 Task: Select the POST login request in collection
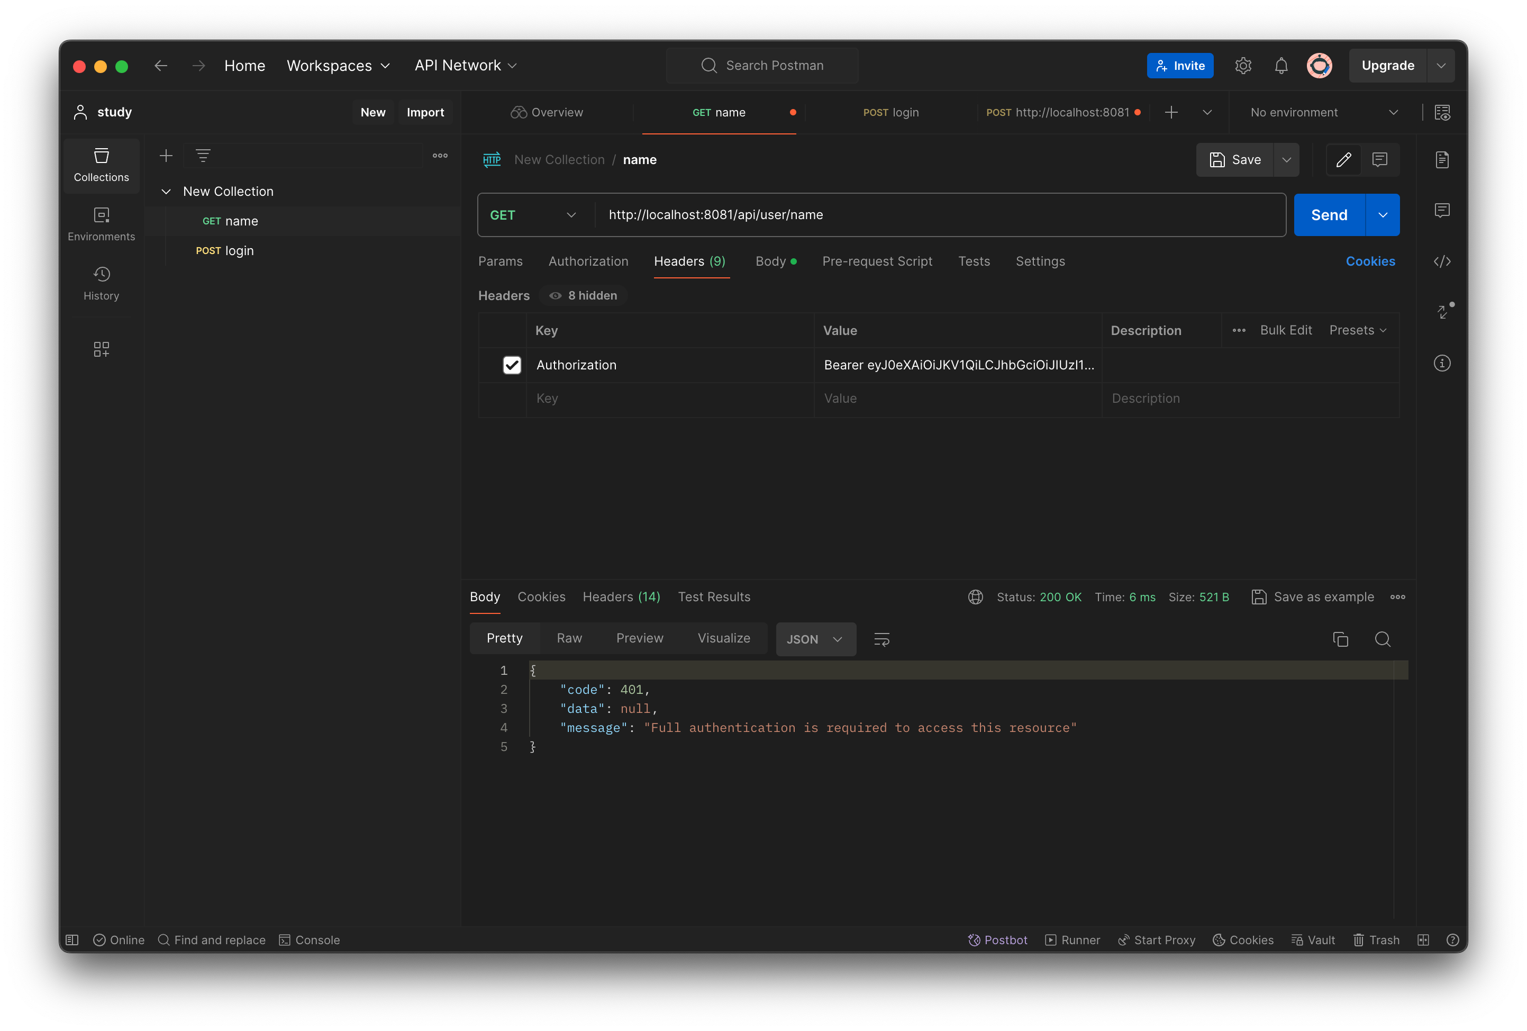click(x=304, y=250)
